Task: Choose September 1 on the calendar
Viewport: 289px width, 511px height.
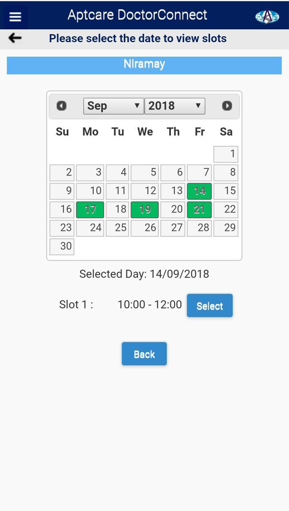Action: pos(226,154)
